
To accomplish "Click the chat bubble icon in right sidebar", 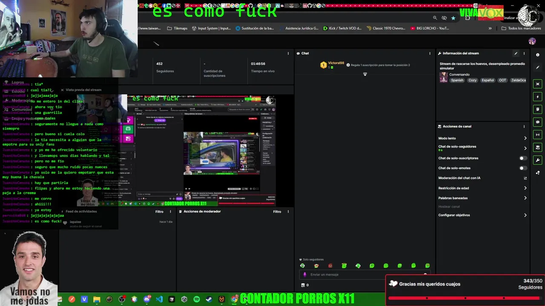I will [538, 122].
